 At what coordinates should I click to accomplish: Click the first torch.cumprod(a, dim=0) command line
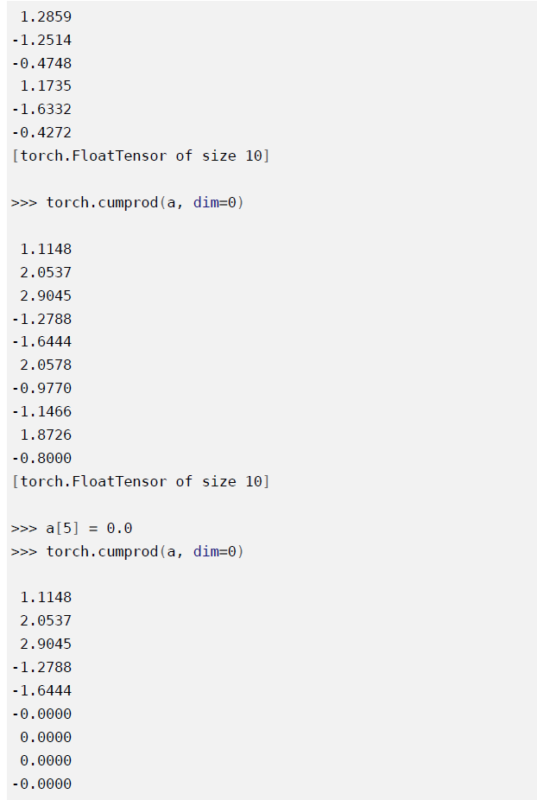pyautogui.click(x=128, y=202)
